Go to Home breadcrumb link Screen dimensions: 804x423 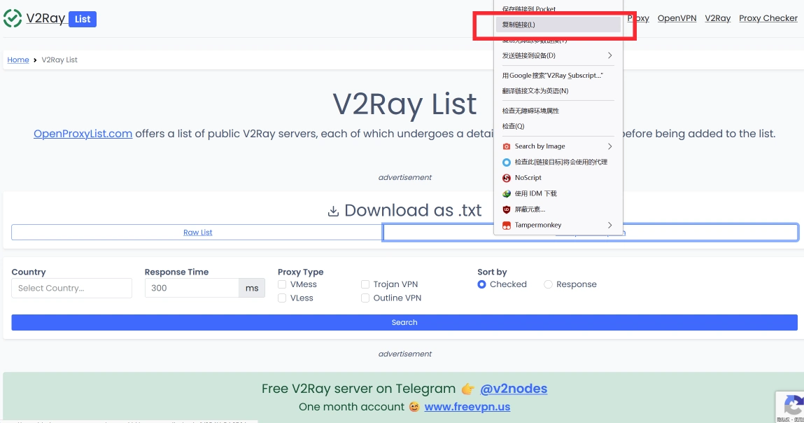pyautogui.click(x=18, y=60)
